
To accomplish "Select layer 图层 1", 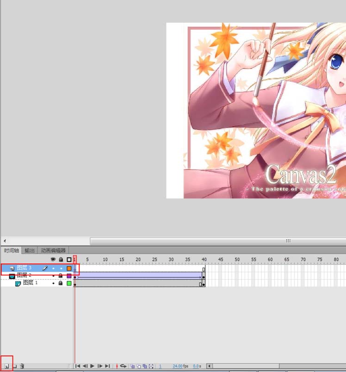I will (31, 283).
